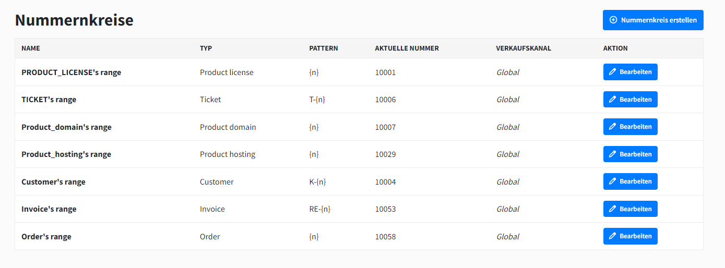Select the TICKET's range name cell
The width and height of the screenshot is (725, 268).
[49, 100]
